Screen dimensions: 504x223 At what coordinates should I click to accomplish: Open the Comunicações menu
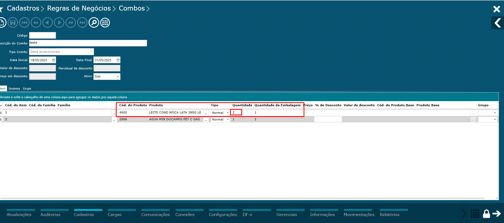(x=156, y=214)
